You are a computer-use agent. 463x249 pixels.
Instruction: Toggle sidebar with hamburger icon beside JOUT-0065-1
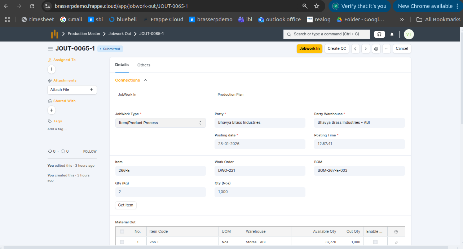pyautogui.click(x=50, y=49)
